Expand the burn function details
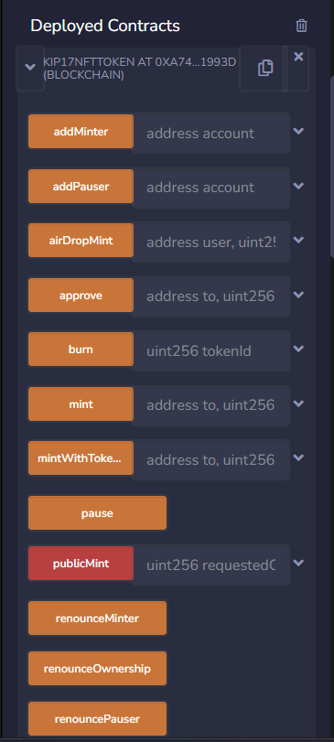The image size is (334, 742). click(298, 349)
